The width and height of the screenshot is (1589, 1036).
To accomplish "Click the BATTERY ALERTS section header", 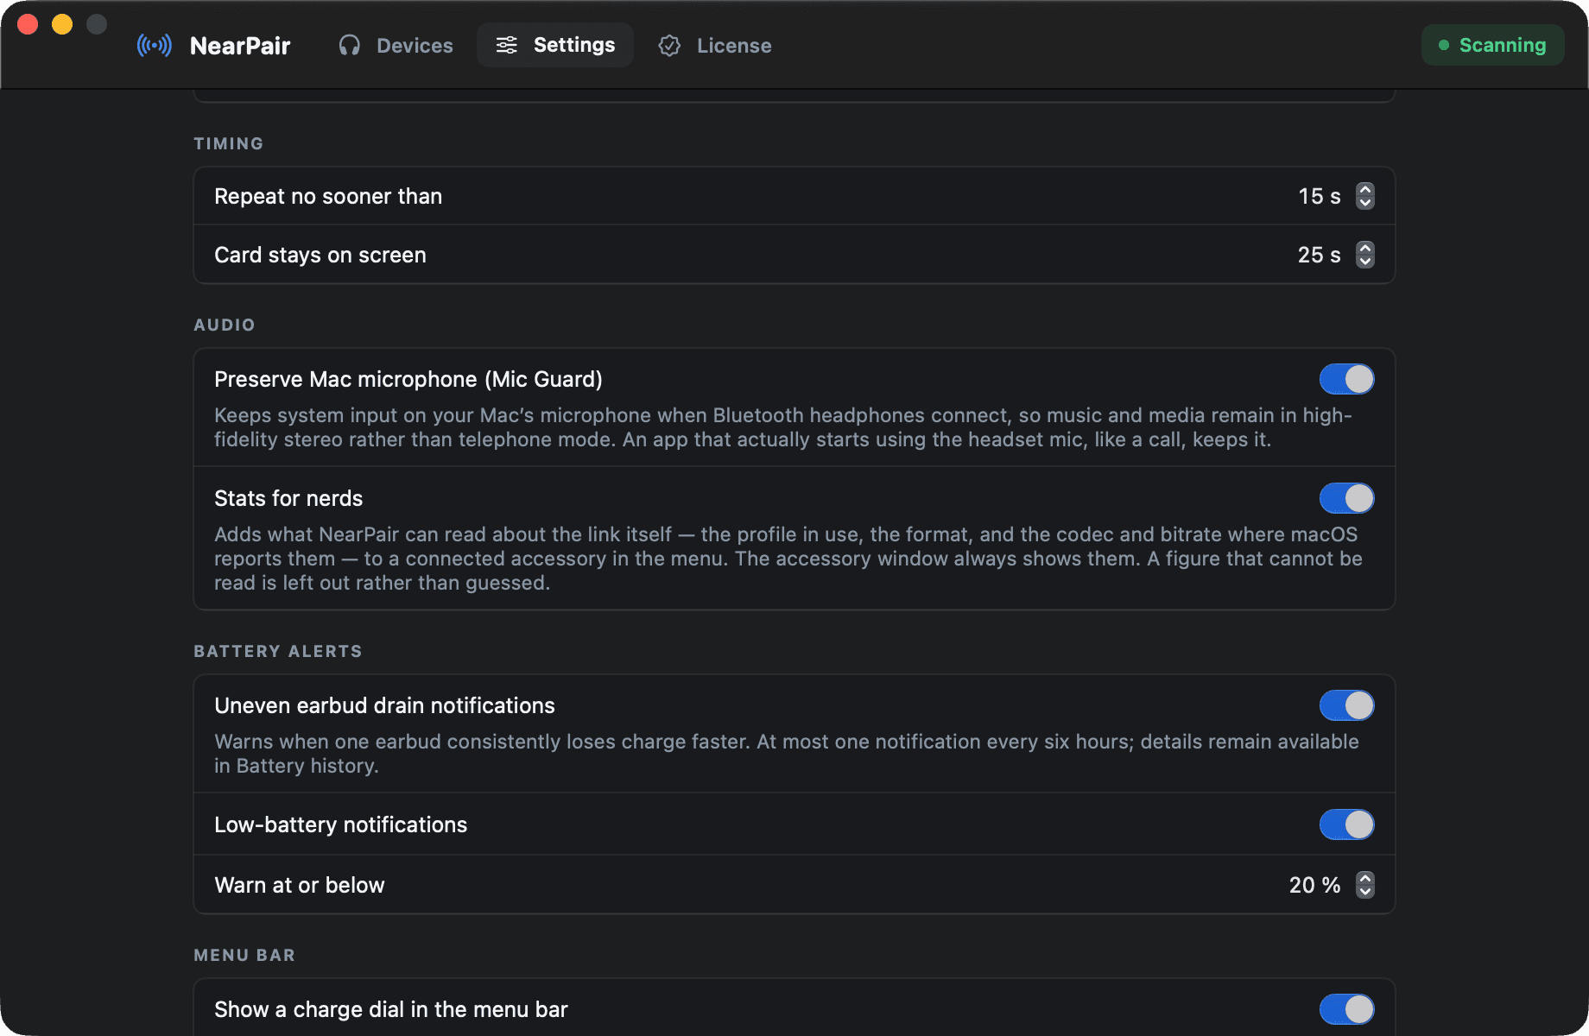I will tap(278, 651).
